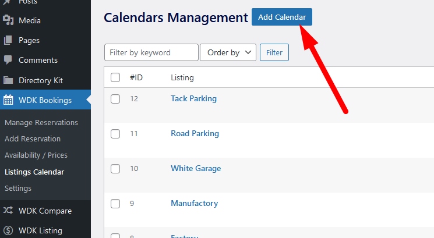Click the Directory Kit folder icon
This screenshot has height=238, width=434.
click(x=8, y=80)
